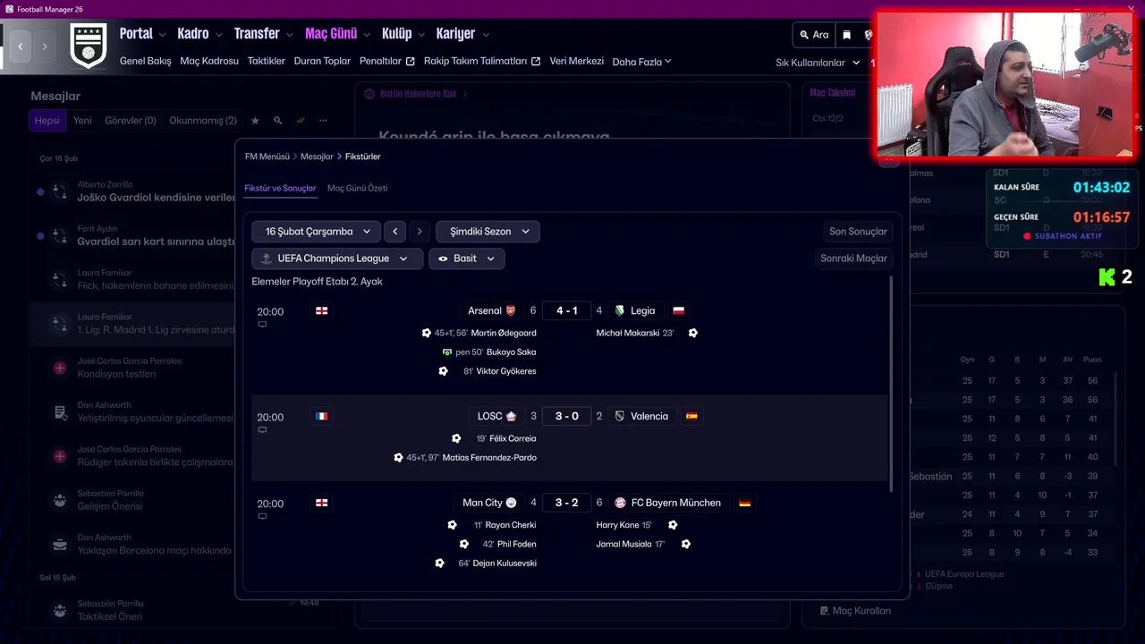Open Rakip Takım Talimatları link

482,62
